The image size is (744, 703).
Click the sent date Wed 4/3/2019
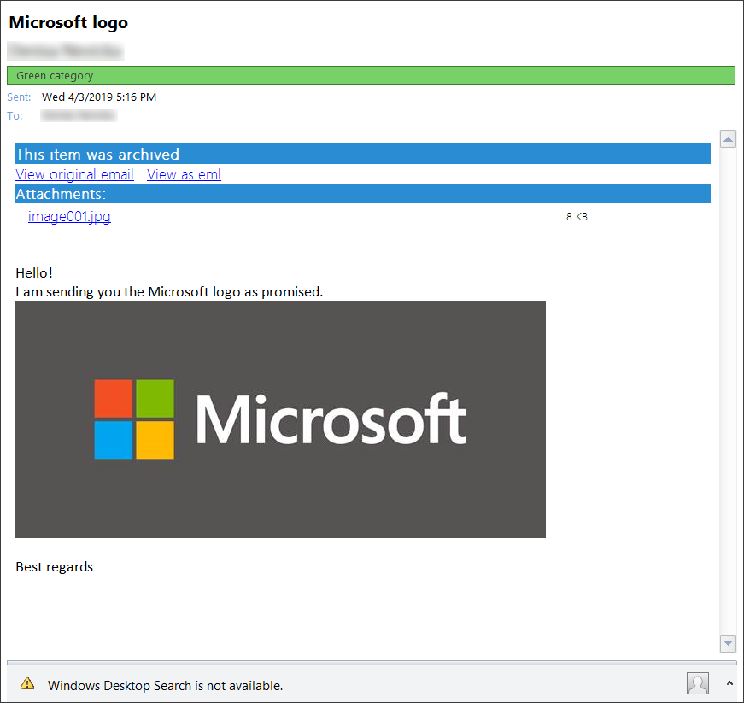pyautogui.click(x=99, y=97)
